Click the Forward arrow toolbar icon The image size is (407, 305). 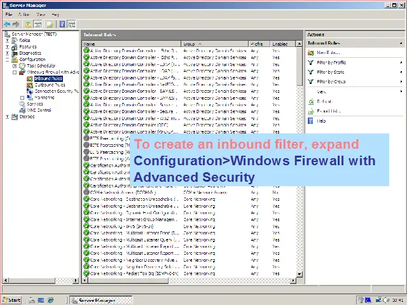(x=16, y=24)
